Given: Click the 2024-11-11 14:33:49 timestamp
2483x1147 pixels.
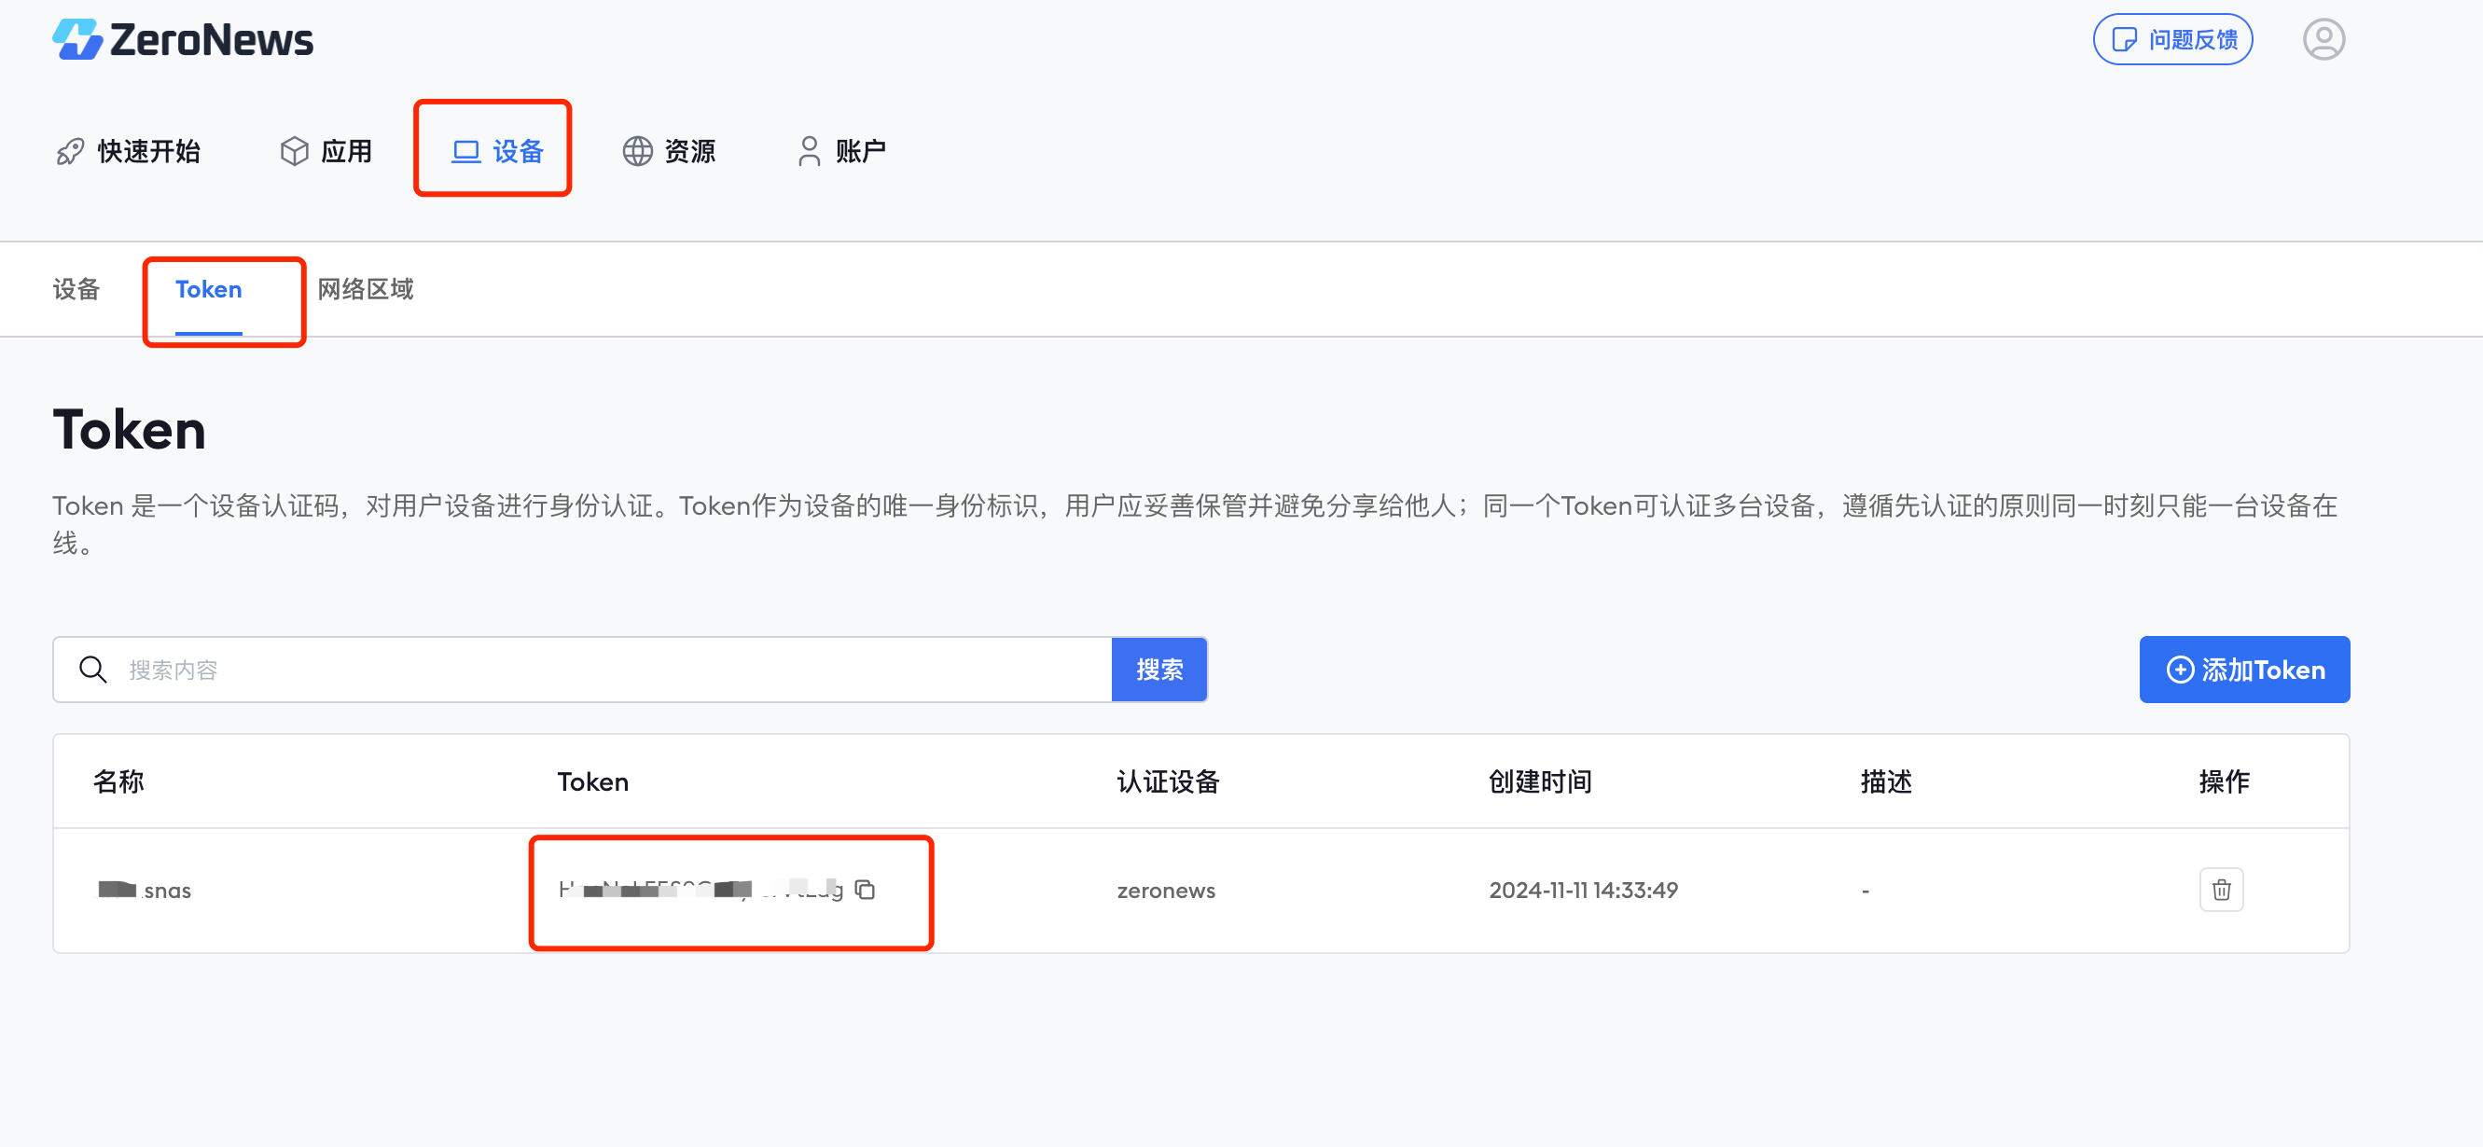Looking at the screenshot, I should pos(1583,891).
